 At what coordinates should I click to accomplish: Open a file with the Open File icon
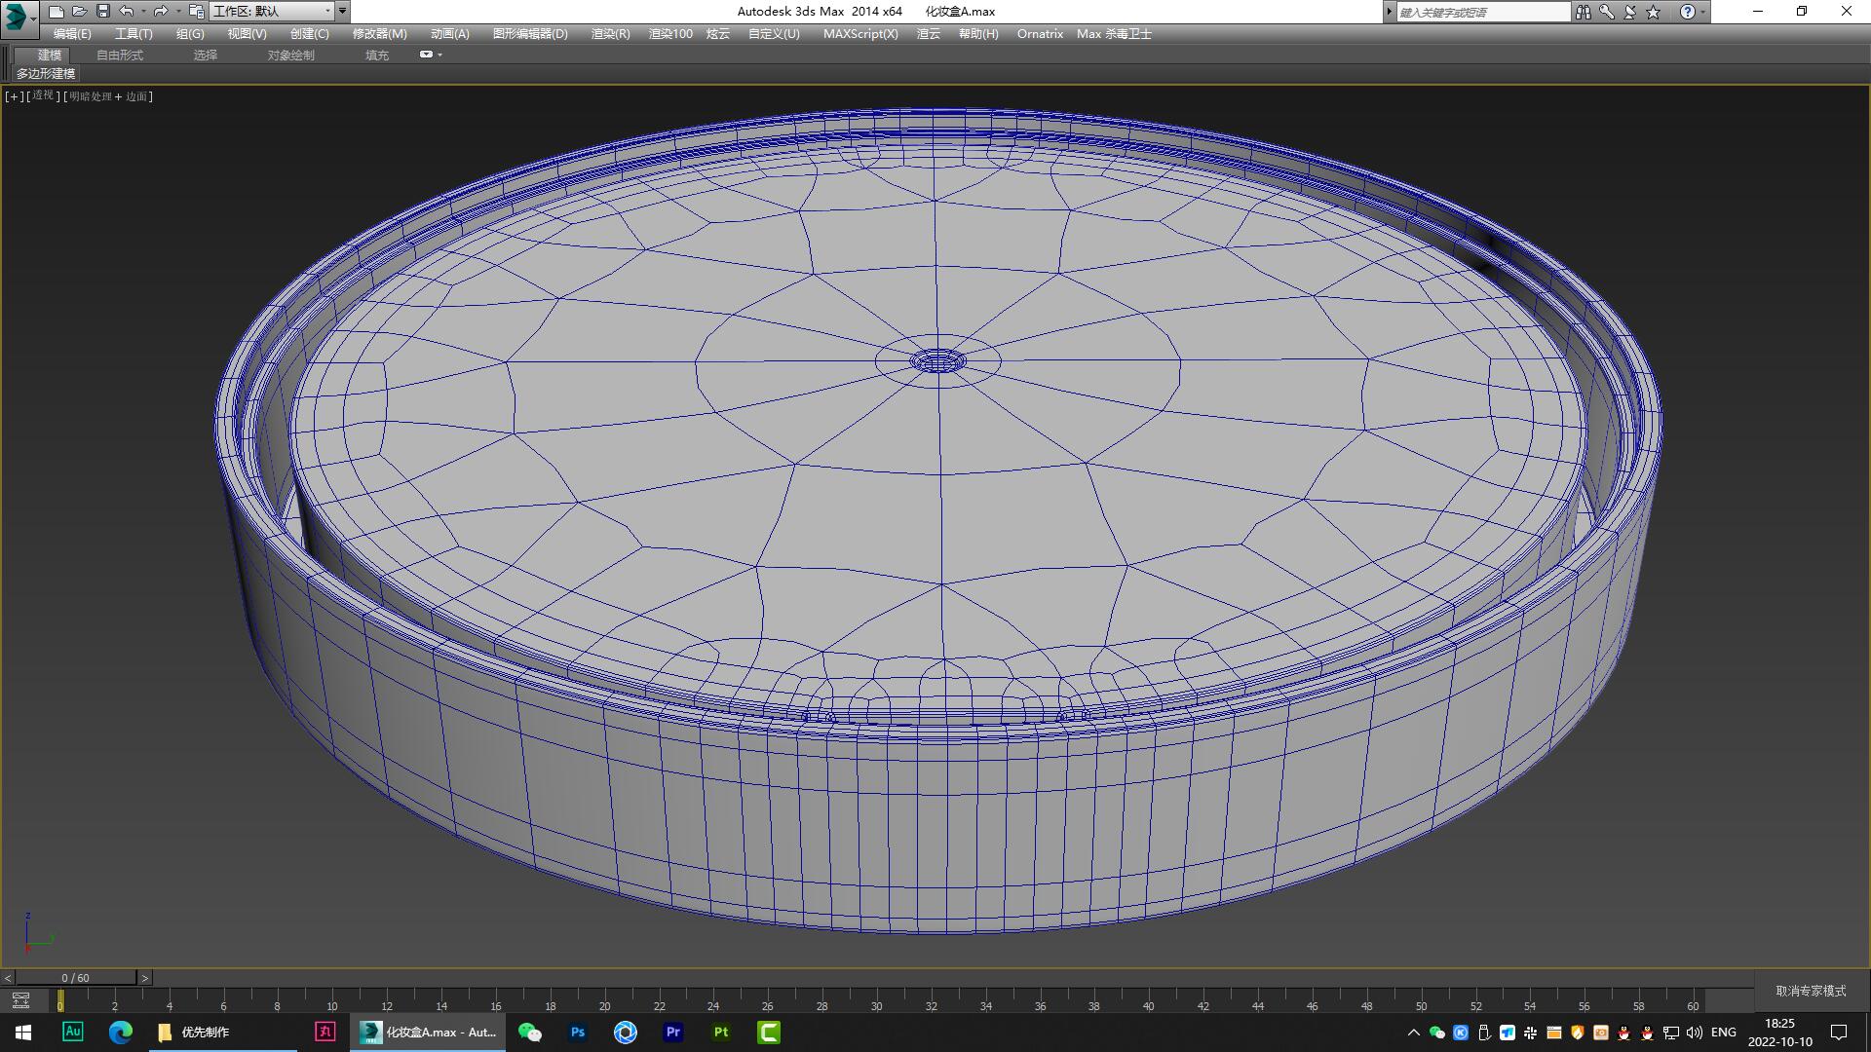(x=79, y=12)
